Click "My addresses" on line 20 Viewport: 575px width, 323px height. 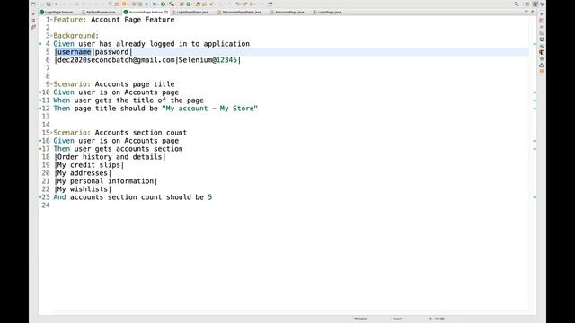pos(83,173)
